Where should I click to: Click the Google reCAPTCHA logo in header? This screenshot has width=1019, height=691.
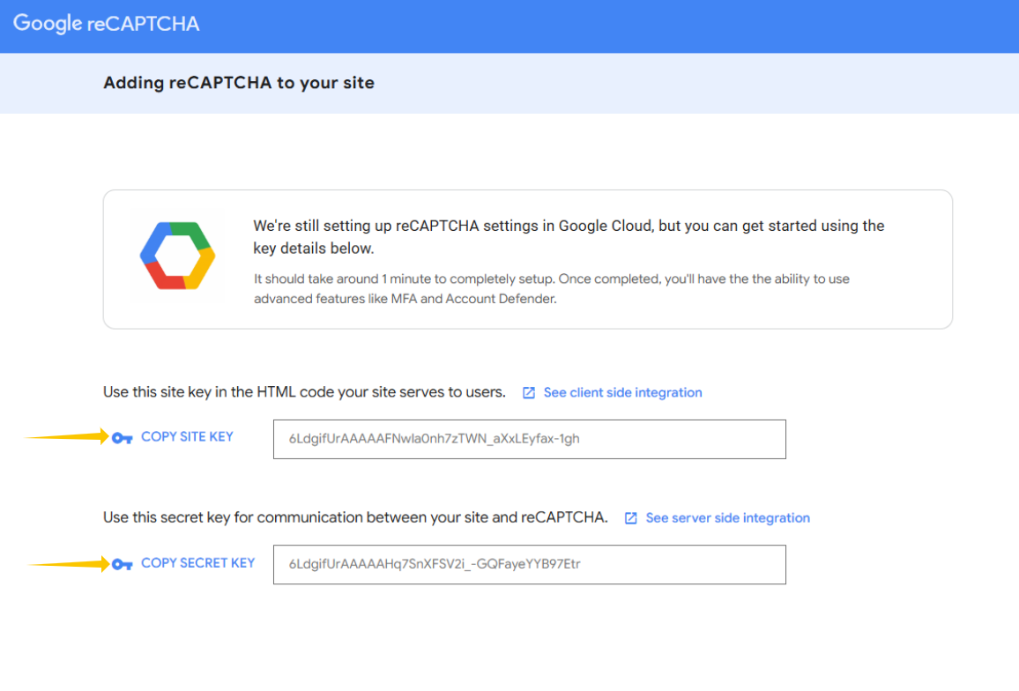106,24
